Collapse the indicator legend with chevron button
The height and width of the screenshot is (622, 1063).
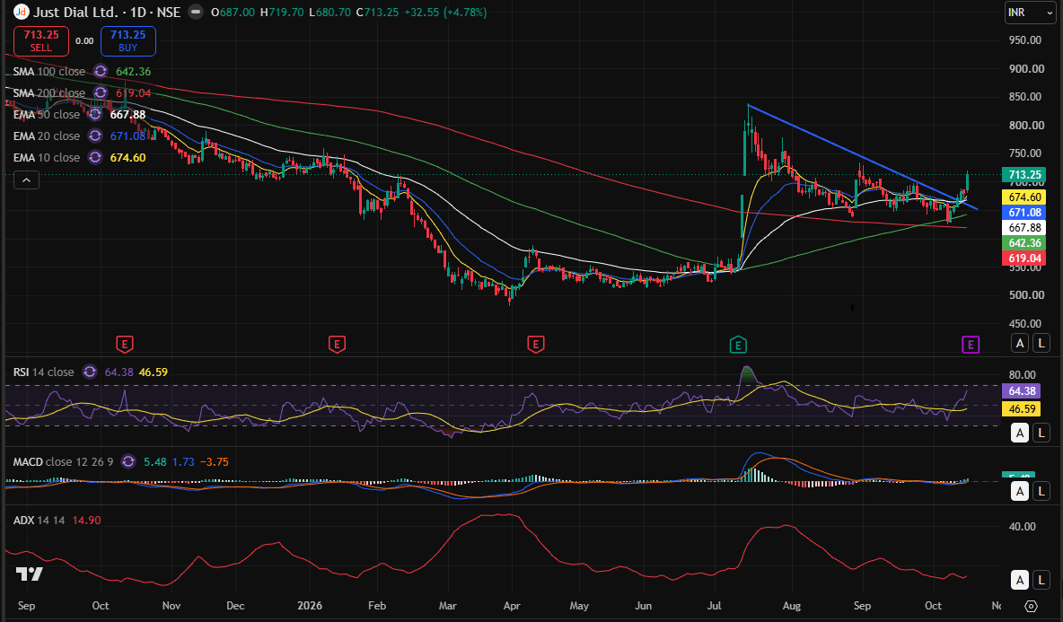point(26,180)
